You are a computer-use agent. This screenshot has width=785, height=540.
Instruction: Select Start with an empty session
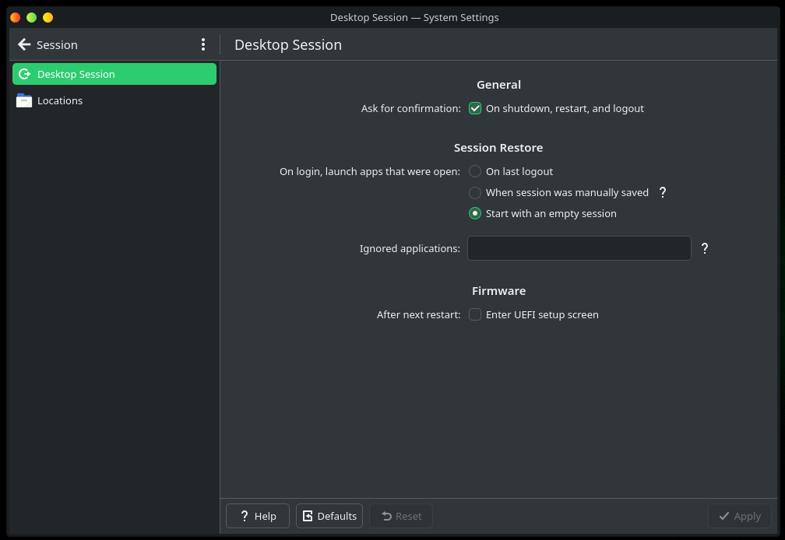click(x=475, y=214)
